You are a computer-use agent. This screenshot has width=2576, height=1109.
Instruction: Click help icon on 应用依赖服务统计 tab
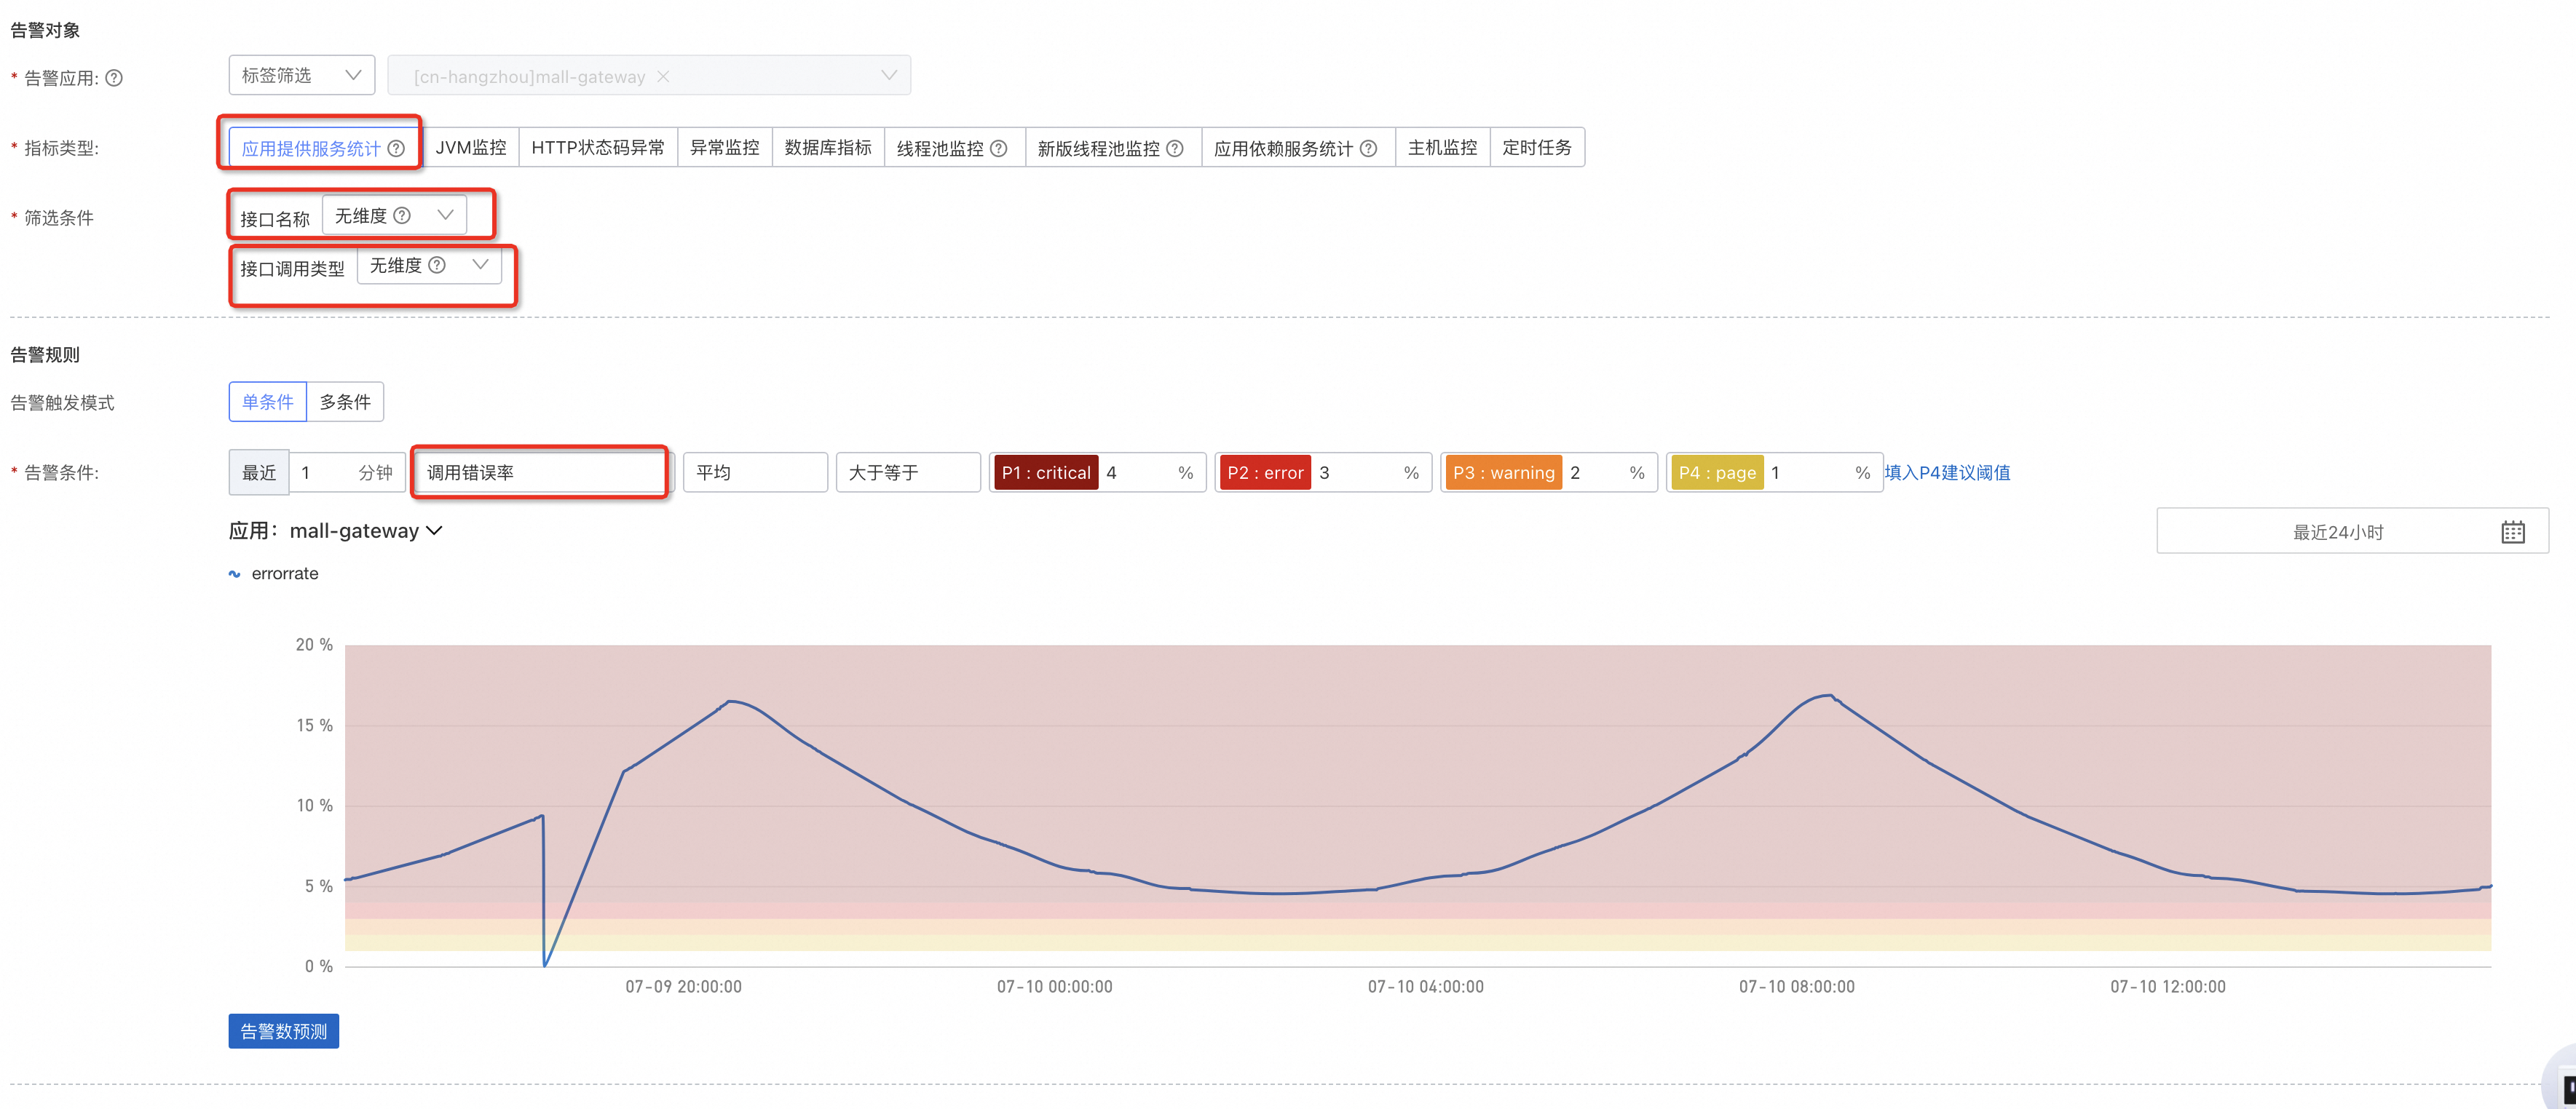coord(1368,149)
